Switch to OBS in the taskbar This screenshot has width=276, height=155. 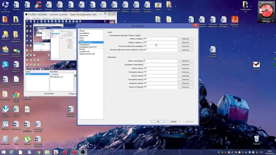83,152
